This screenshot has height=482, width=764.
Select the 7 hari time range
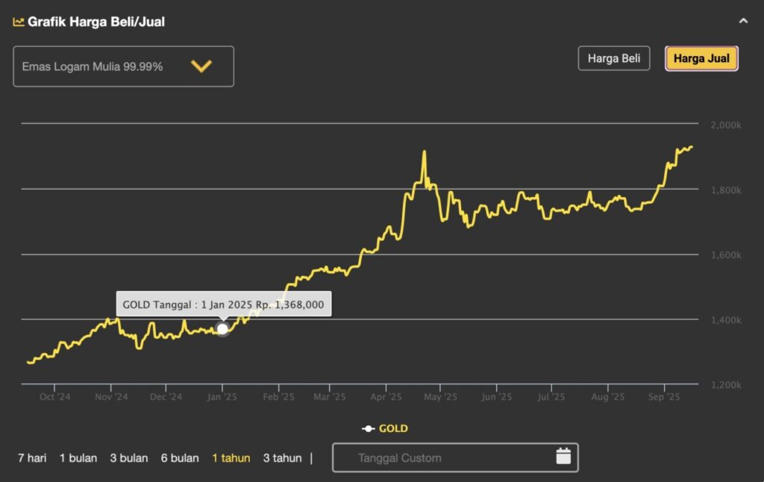[32, 458]
